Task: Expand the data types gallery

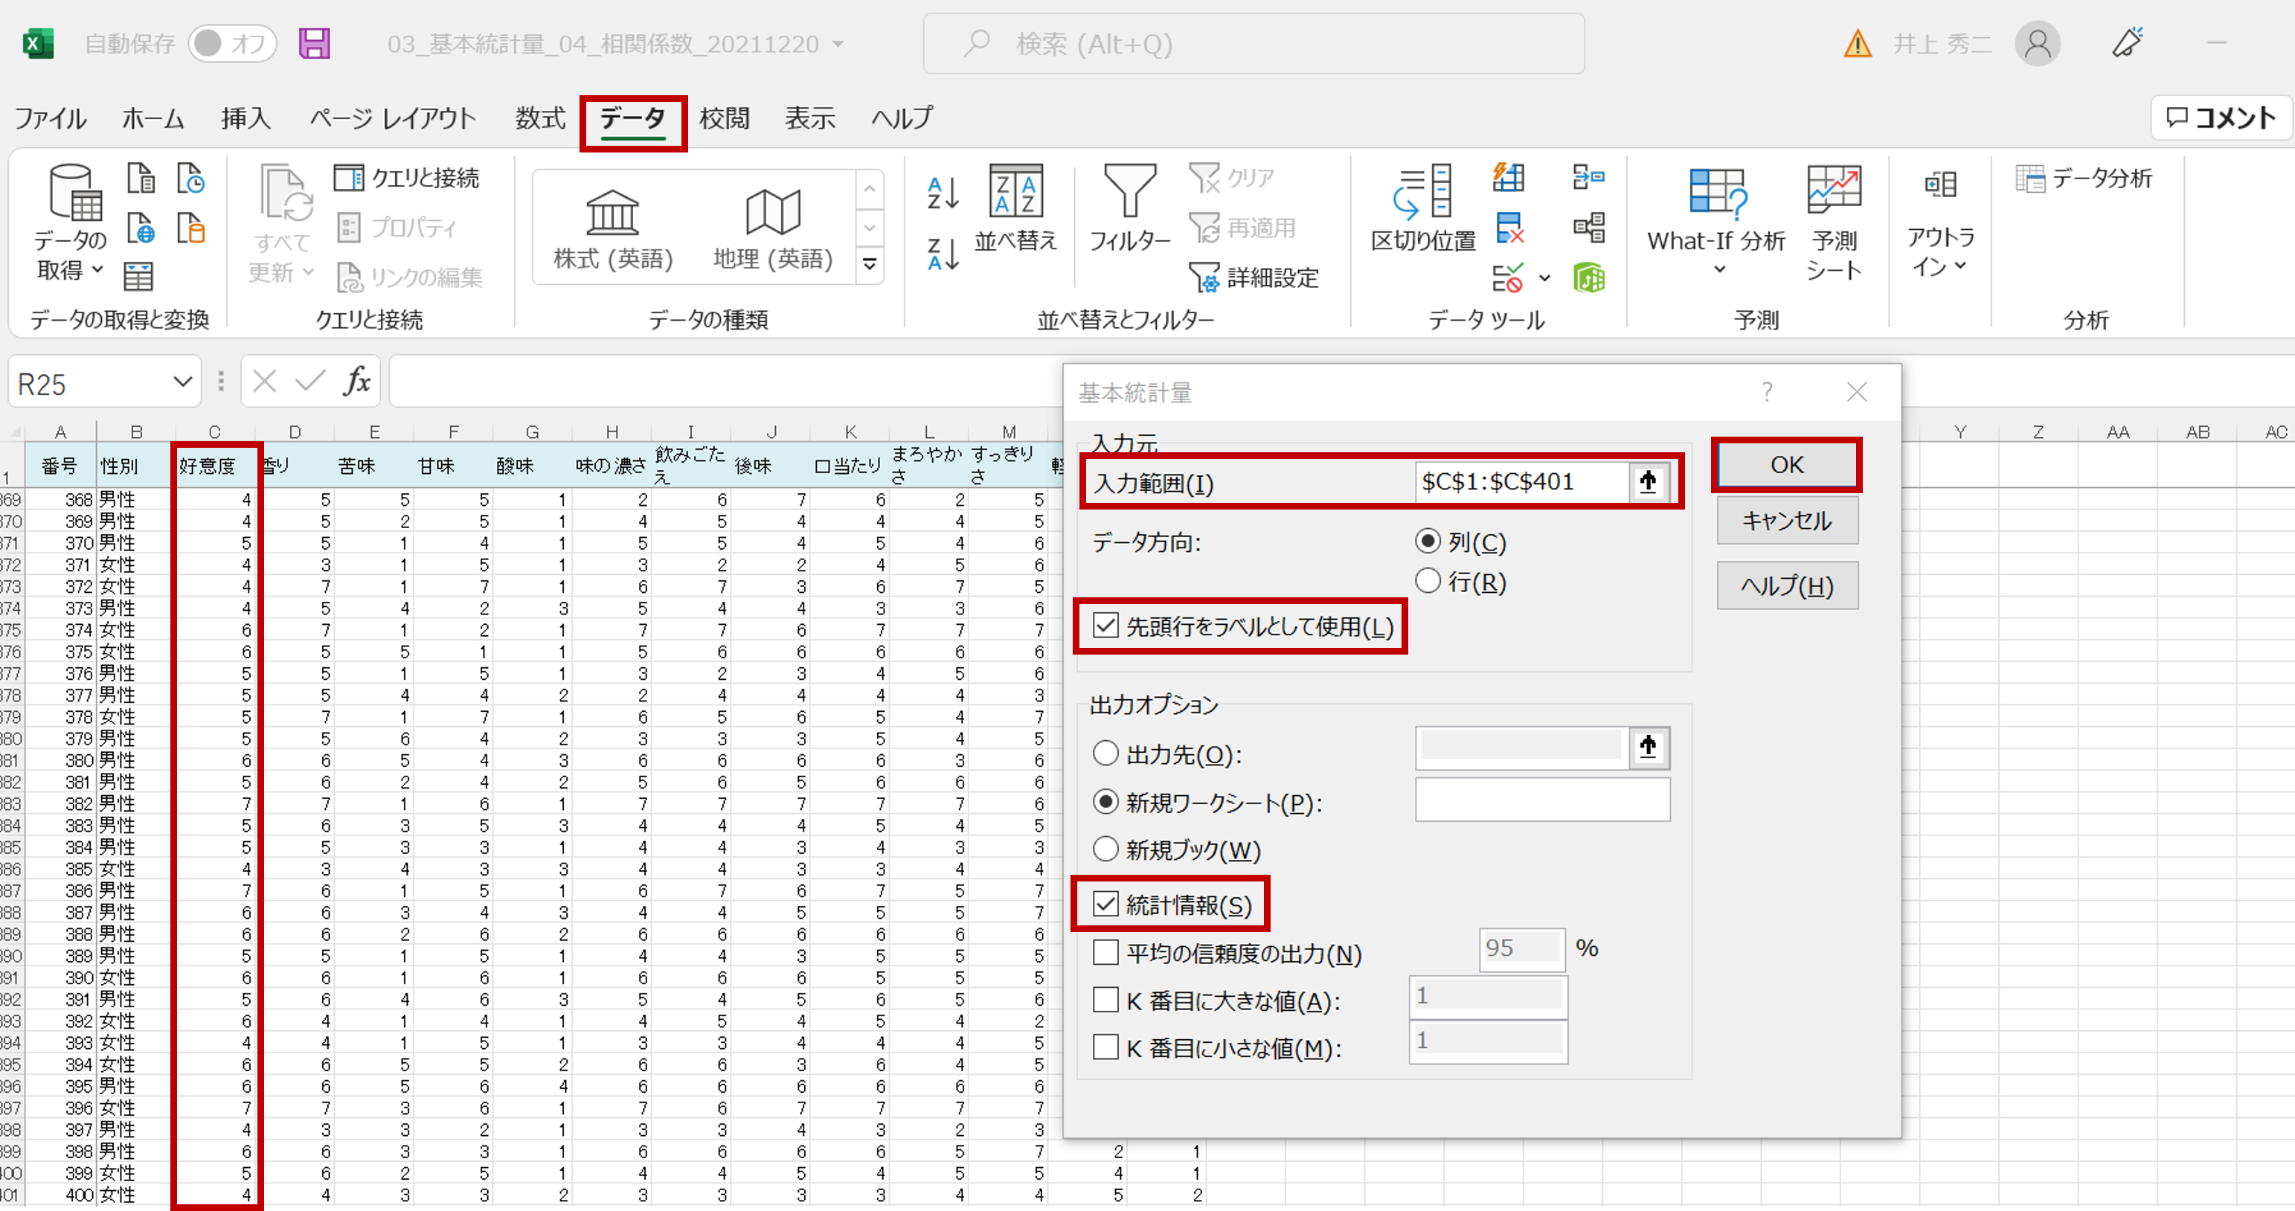Action: [870, 265]
